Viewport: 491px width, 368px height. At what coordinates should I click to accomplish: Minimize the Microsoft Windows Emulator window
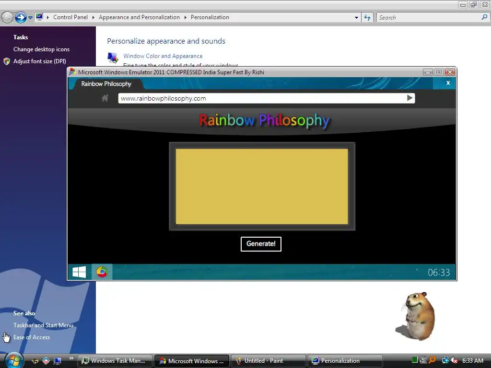428,72
